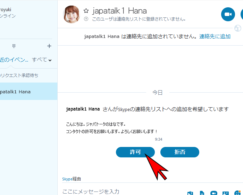The image size is (243, 195).
Task: Send contact info using the contact card icon
Action: pos(226,193)
